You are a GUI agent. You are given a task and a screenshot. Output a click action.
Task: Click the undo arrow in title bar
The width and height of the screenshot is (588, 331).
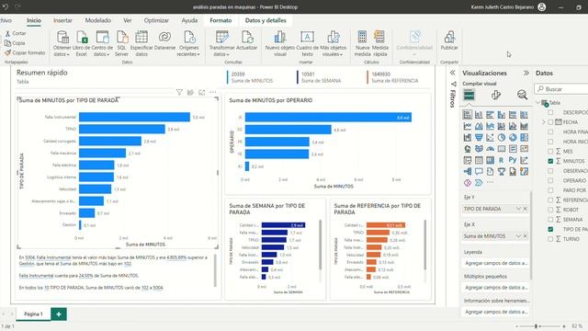6,6
